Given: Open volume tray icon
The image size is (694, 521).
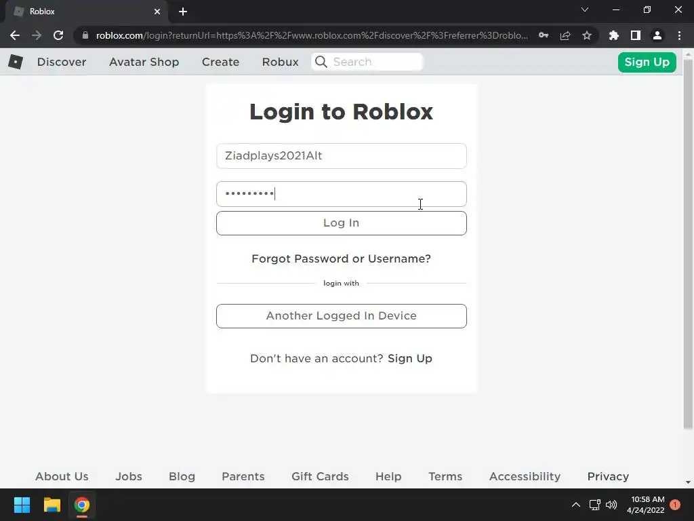Looking at the screenshot, I should point(611,505).
